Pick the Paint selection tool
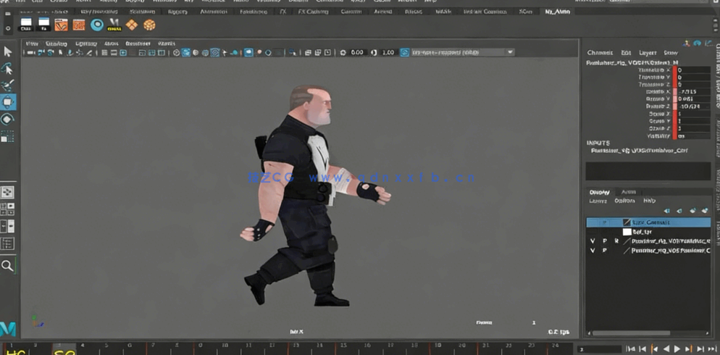 click(x=8, y=85)
